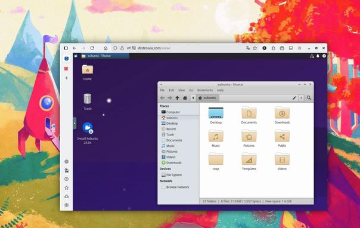Select Recent in Thunar sidebar
The height and width of the screenshot is (228, 360).
(179, 129)
